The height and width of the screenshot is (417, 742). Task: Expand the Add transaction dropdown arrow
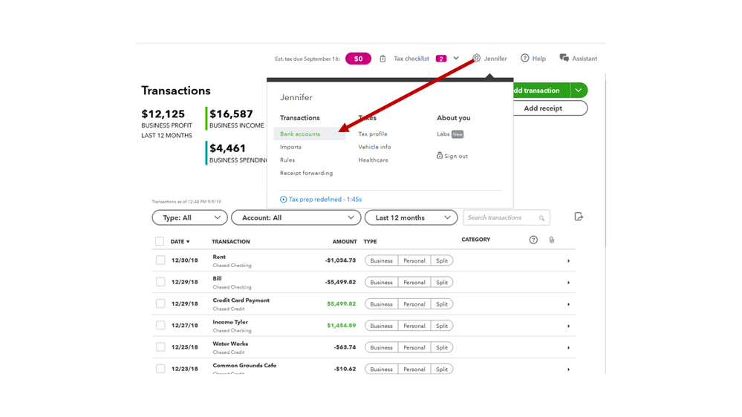(579, 91)
